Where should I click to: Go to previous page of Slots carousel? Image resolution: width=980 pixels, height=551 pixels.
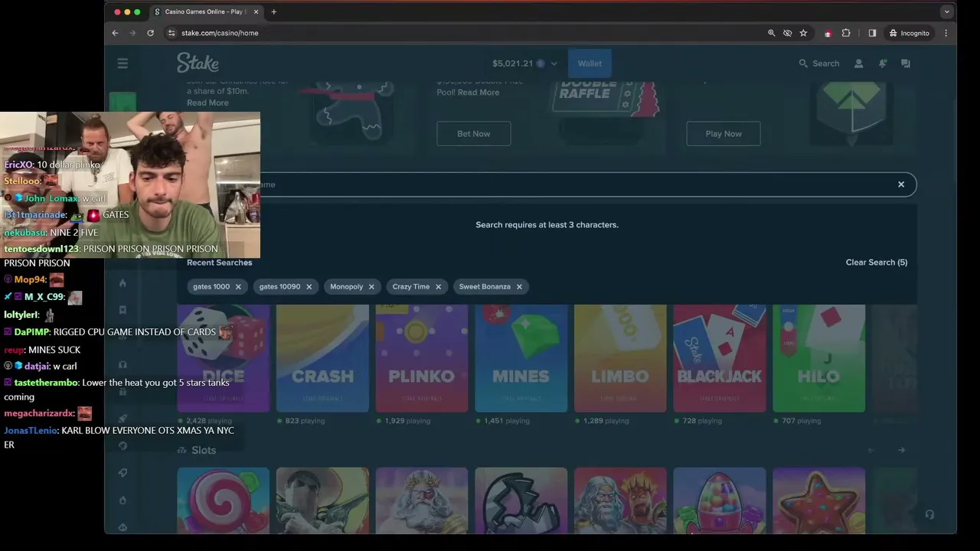[x=871, y=450]
